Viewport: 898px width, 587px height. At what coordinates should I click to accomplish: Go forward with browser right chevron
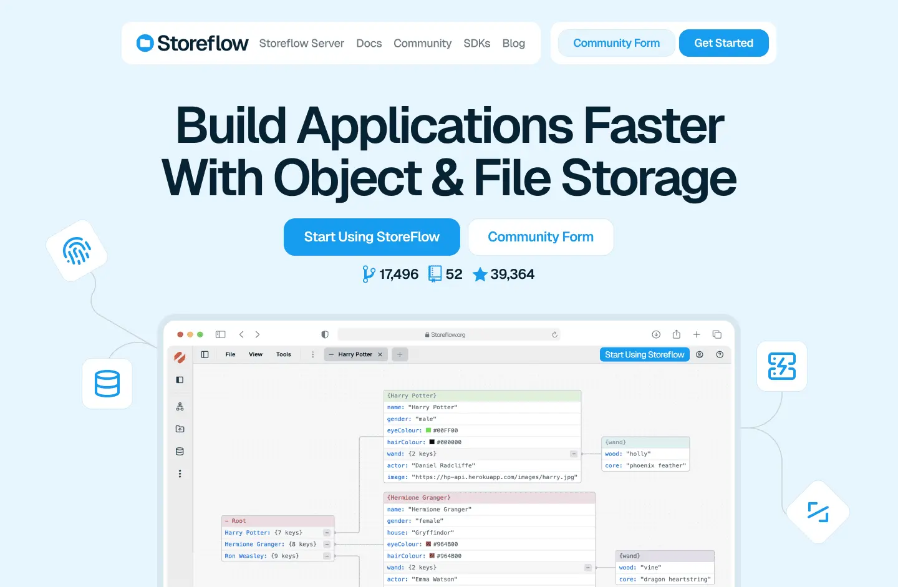tap(258, 334)
